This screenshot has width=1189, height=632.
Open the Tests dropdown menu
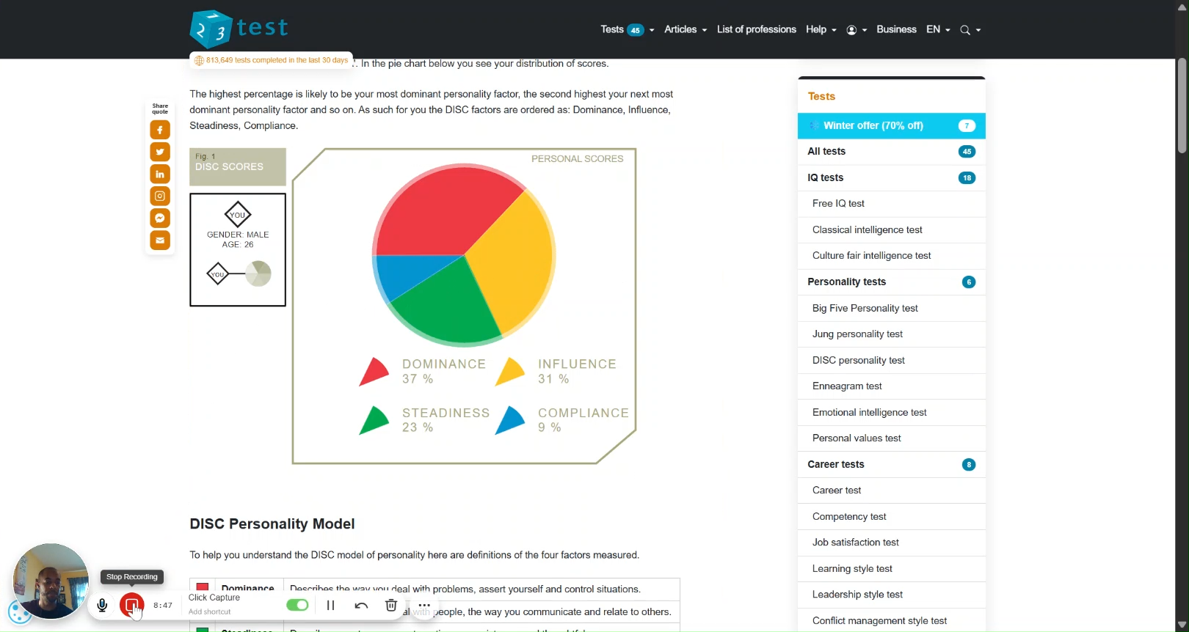627,29
